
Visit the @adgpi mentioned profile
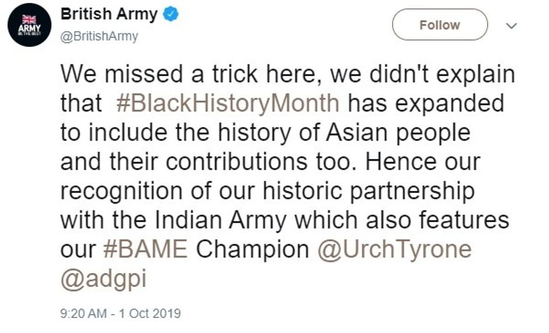pos(103,278)
